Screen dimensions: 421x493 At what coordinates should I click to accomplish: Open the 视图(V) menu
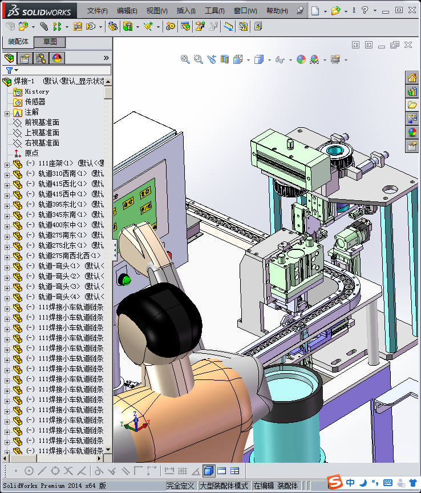tap(156, 11)
